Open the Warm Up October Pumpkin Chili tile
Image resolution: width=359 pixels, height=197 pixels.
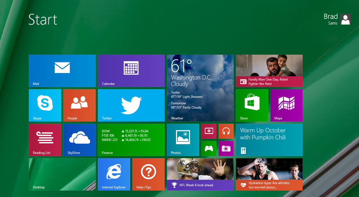pos(269,140)
